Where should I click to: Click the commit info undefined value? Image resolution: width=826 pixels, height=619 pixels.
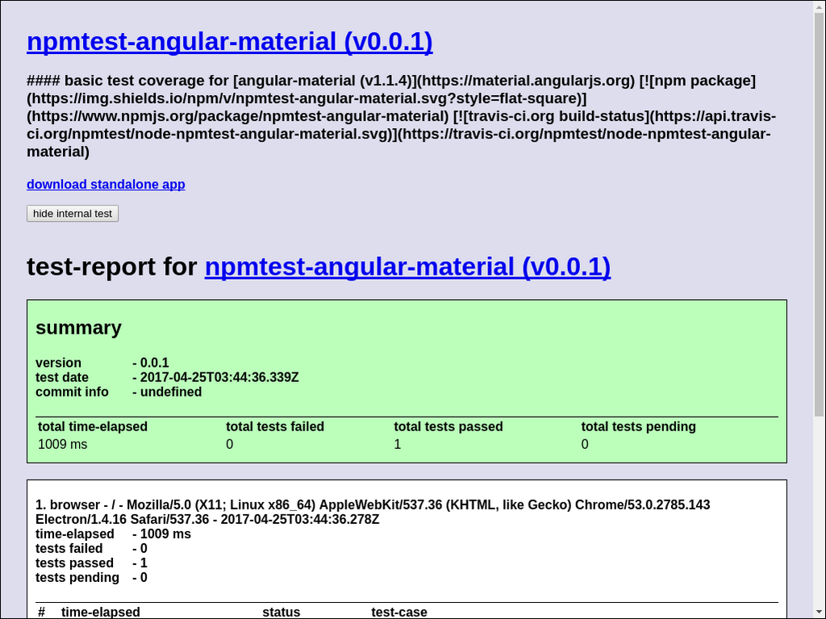point(170,392)
